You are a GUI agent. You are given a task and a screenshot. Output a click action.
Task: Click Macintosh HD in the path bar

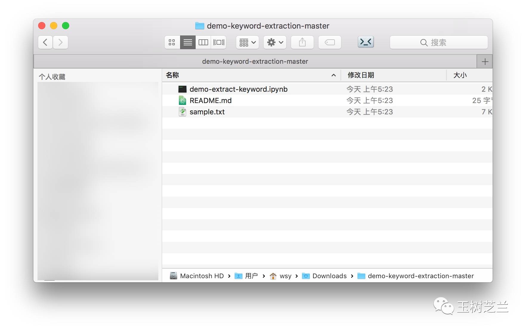[x=197, y=276]
